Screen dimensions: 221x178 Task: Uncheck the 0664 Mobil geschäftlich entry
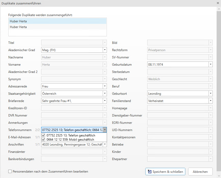tap(43, 140)
